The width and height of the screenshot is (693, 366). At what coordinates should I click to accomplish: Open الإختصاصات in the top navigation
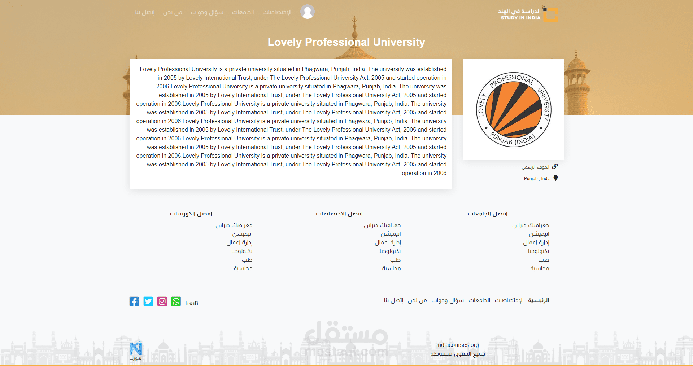pyautogui.click(x=277, y=12)
